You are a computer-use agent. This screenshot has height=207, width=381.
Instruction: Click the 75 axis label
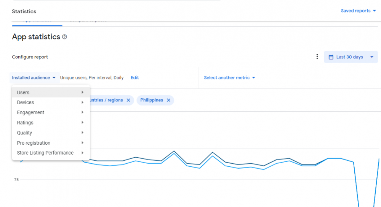[x=16, y=180]
